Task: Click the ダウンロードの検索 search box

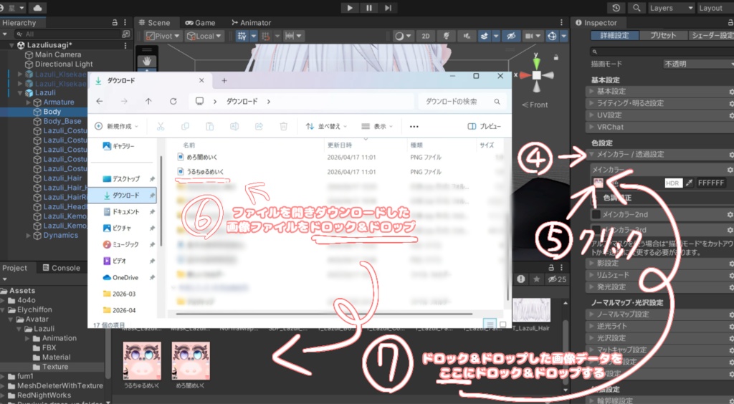Action: tap(462, 102)
